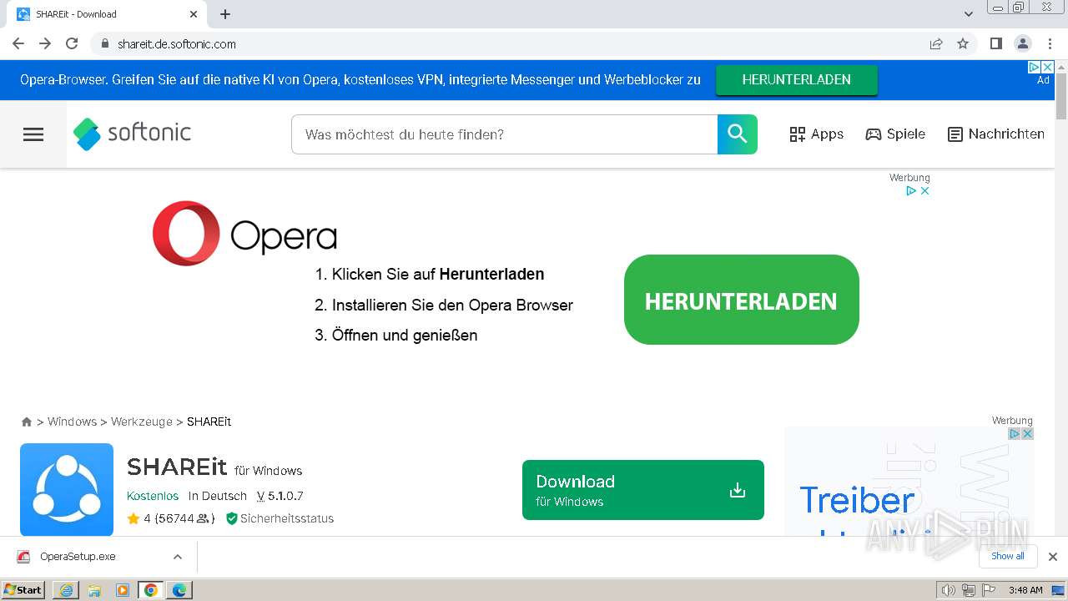Click the large green HERUNTERLADEN Opera ad button
1068x601 pixels.
(741, 300)
